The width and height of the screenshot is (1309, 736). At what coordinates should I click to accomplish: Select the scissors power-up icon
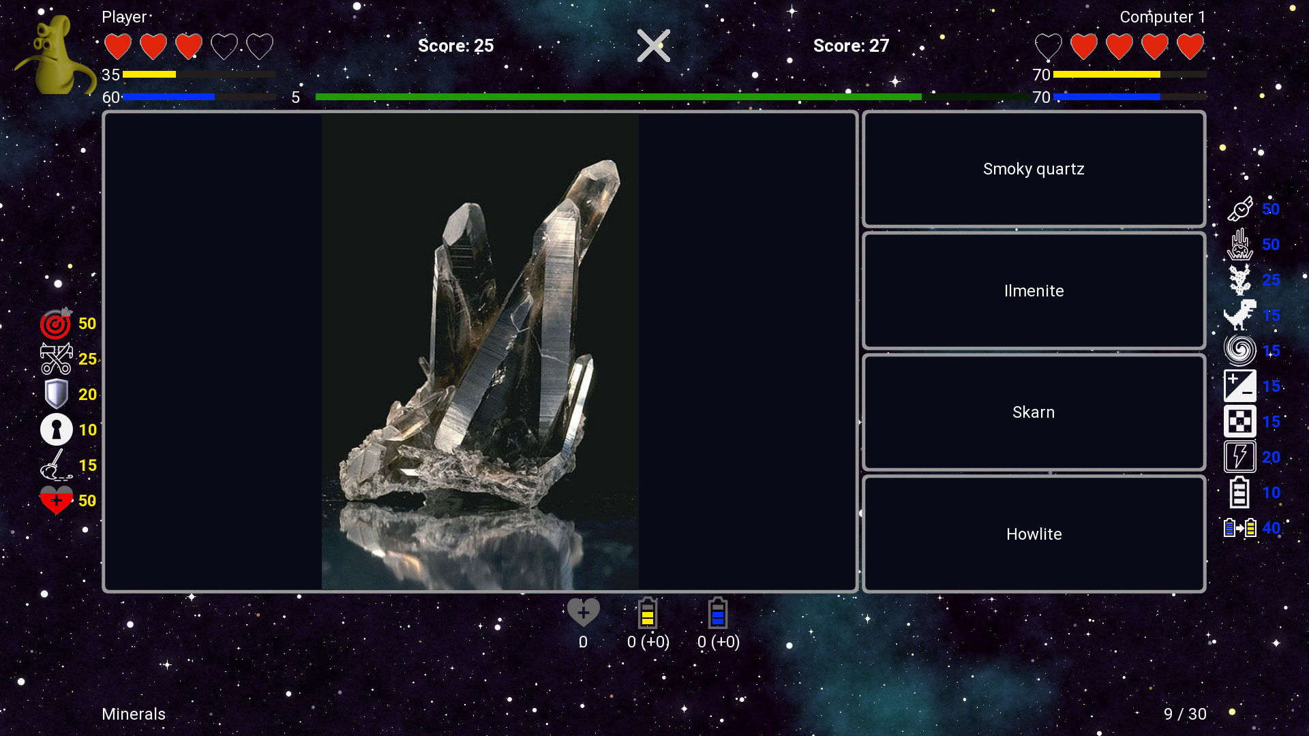[x=56, y=358]
